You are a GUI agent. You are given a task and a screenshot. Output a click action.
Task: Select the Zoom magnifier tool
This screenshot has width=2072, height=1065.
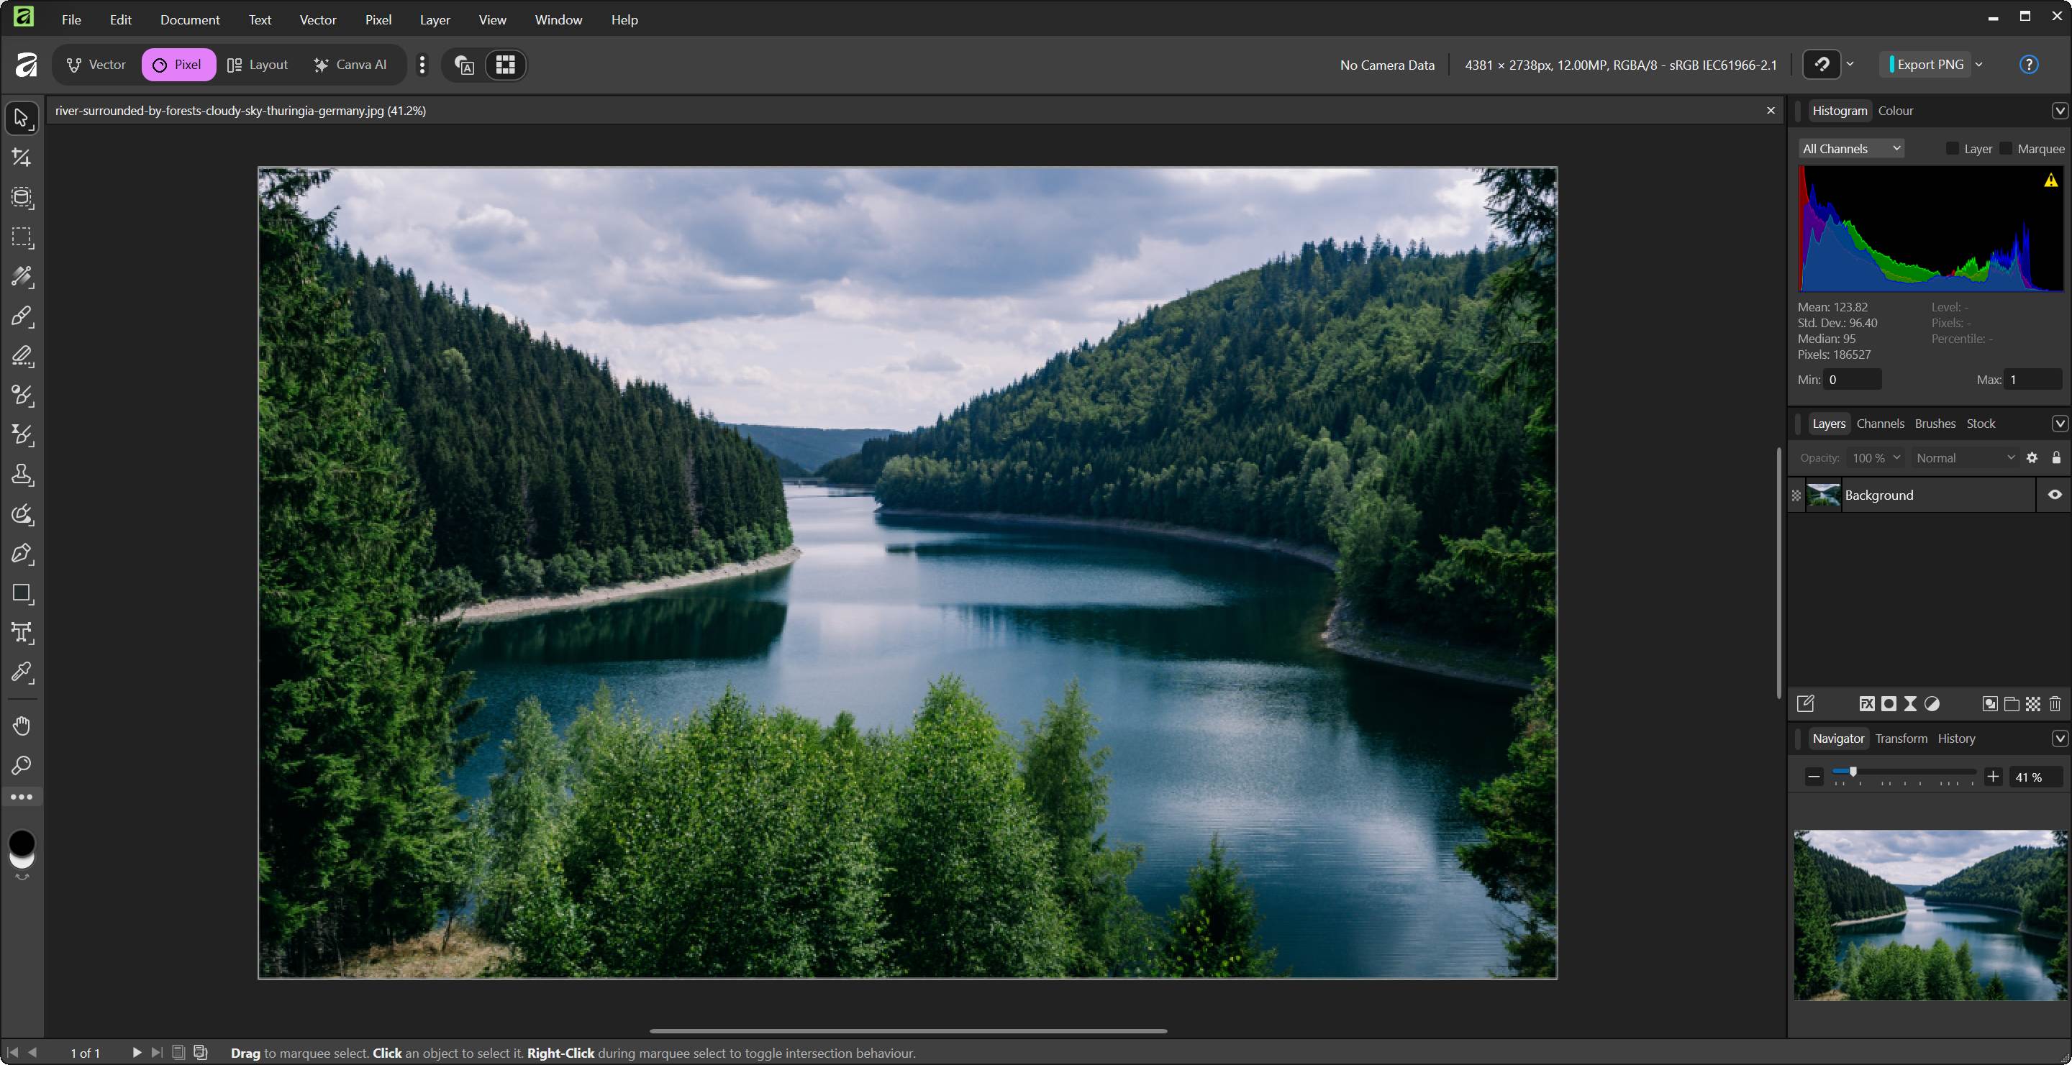tap(22, 765)
